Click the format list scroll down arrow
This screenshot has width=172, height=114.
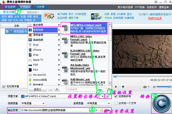[110, 83]
